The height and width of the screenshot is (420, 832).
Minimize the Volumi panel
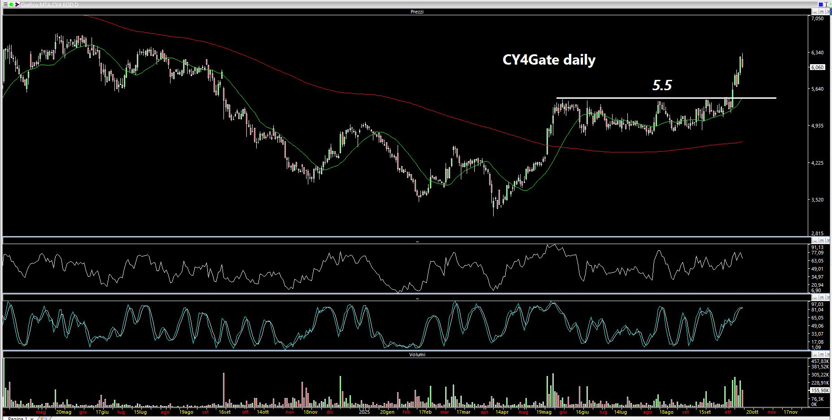tap(816, 354)
